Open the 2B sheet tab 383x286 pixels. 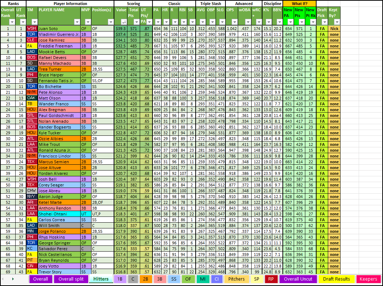[146, 279]
